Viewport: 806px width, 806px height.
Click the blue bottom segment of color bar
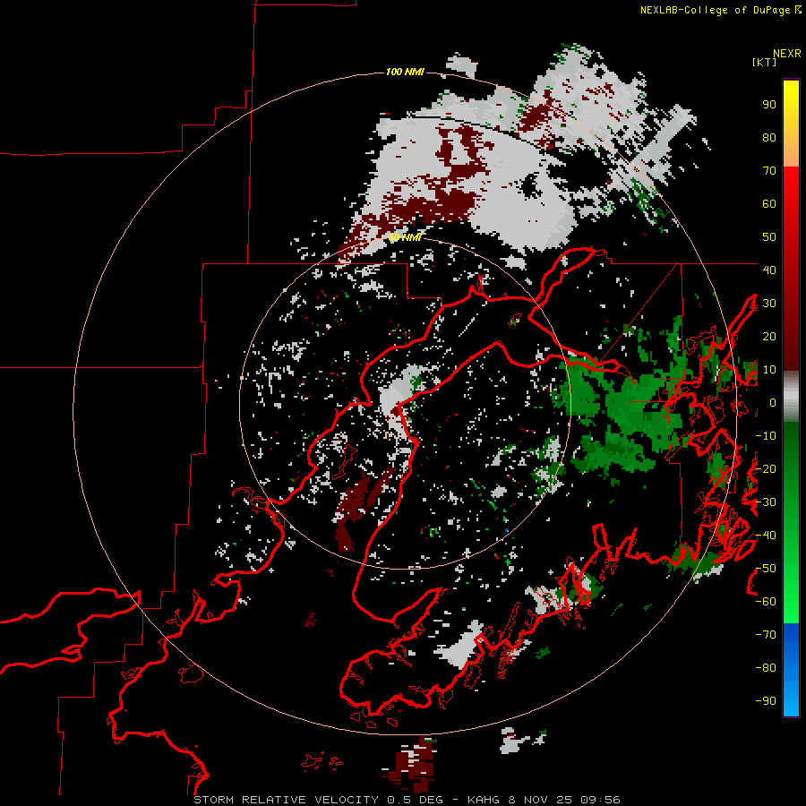click(x=791, y=670)
